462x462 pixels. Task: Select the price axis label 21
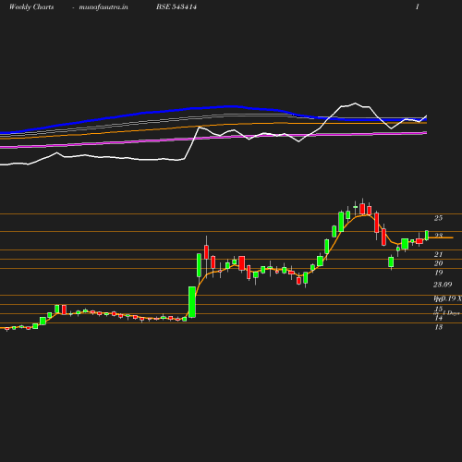[438, 254]
